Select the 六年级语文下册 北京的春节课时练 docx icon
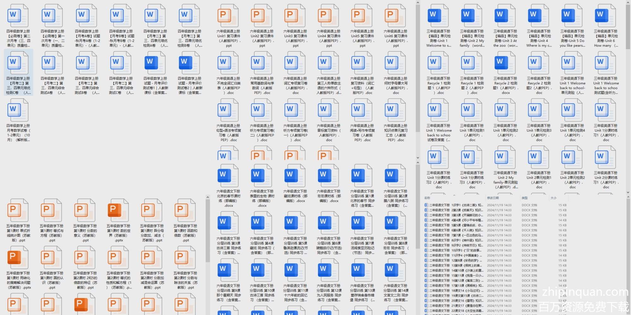 [x=228, y=176]
